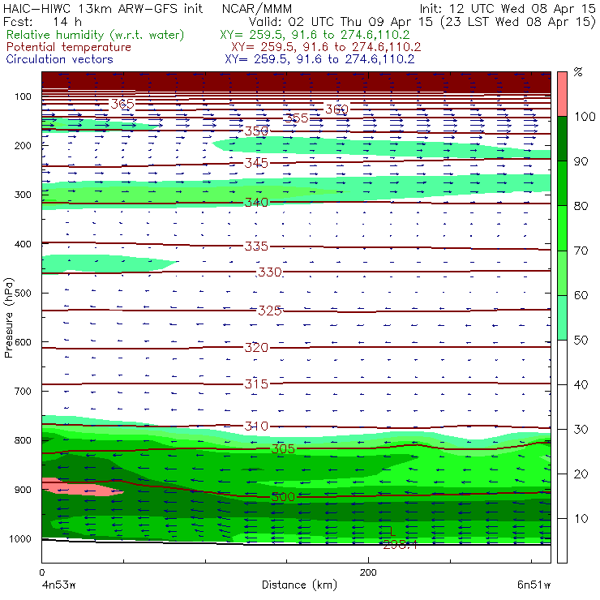
Task: Click the 'NCAR/MMM' header text
Action: [x=257, y=9]
